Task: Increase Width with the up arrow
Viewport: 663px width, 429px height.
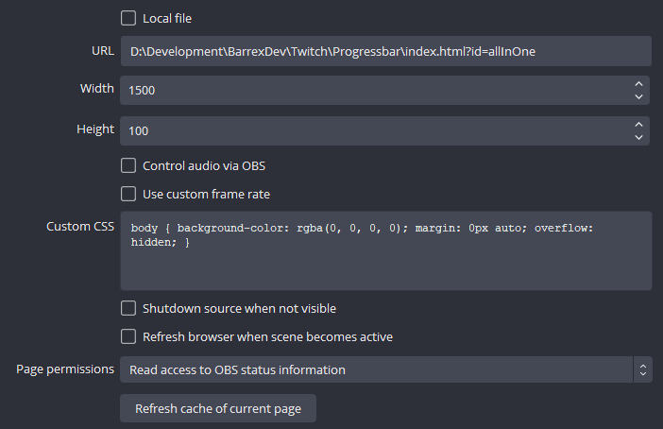Action: pyautogui.click(x=639, y=84)
